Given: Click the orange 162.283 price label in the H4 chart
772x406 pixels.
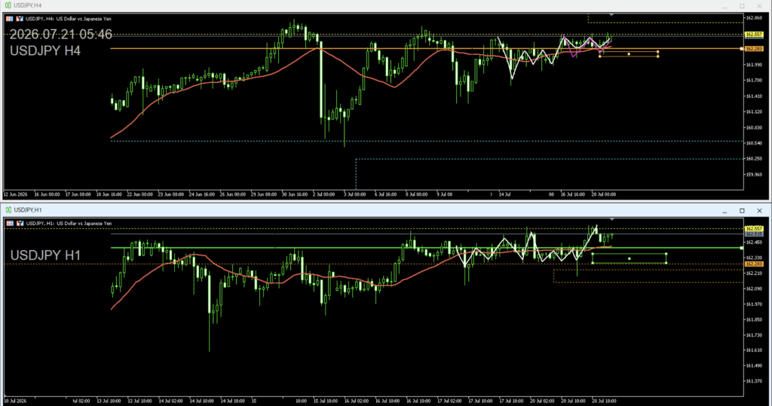Looking at the screenshot, I should point(753,49).
